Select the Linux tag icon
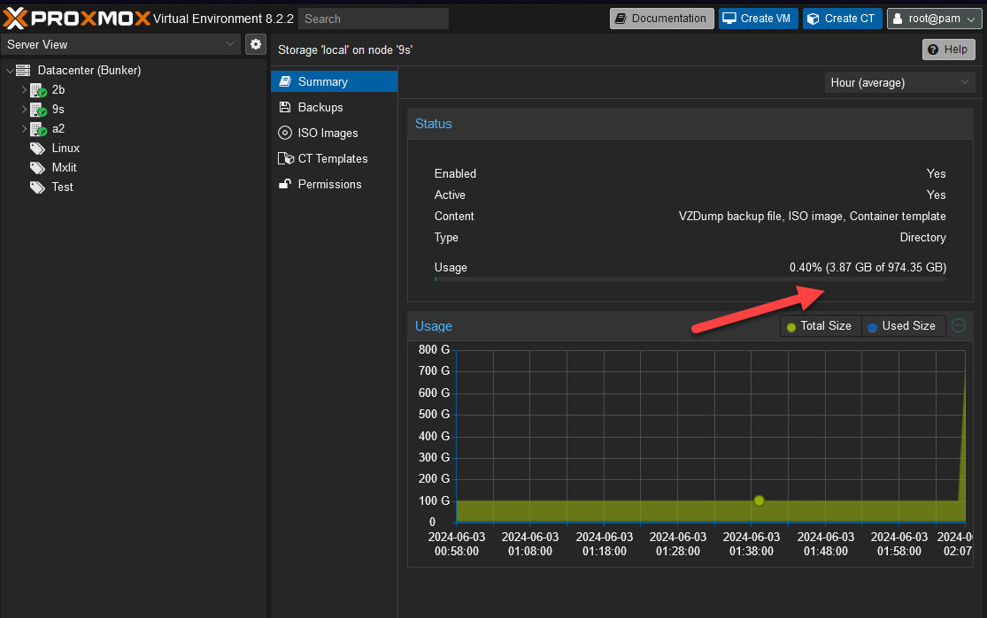987x618 pixels. pyautogui.click(x=38, y=149)
